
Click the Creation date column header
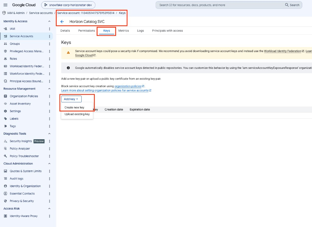(x=114, y=110)
